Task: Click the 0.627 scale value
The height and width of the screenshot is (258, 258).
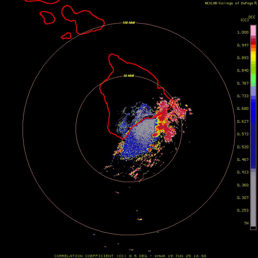Action: click(x=243, y=122)
